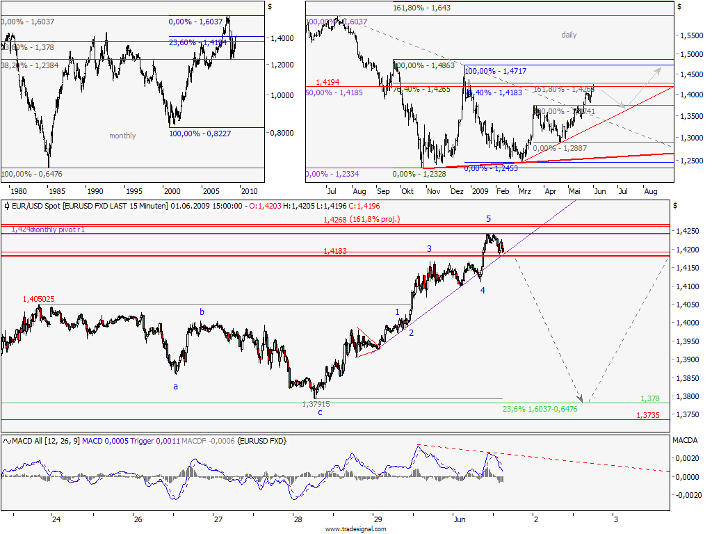Click the close value 'C:1,4196' in the header
Screen dimensions: 712x534
pyautogui.click(x=364, y=206)
